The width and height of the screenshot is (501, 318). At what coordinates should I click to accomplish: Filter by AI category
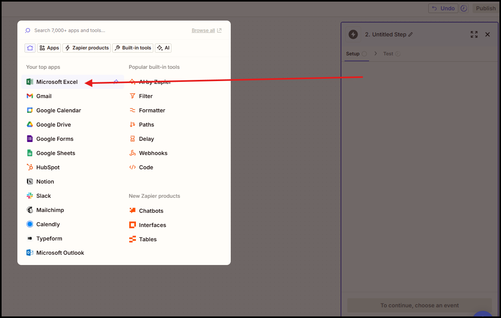point(163,48)
